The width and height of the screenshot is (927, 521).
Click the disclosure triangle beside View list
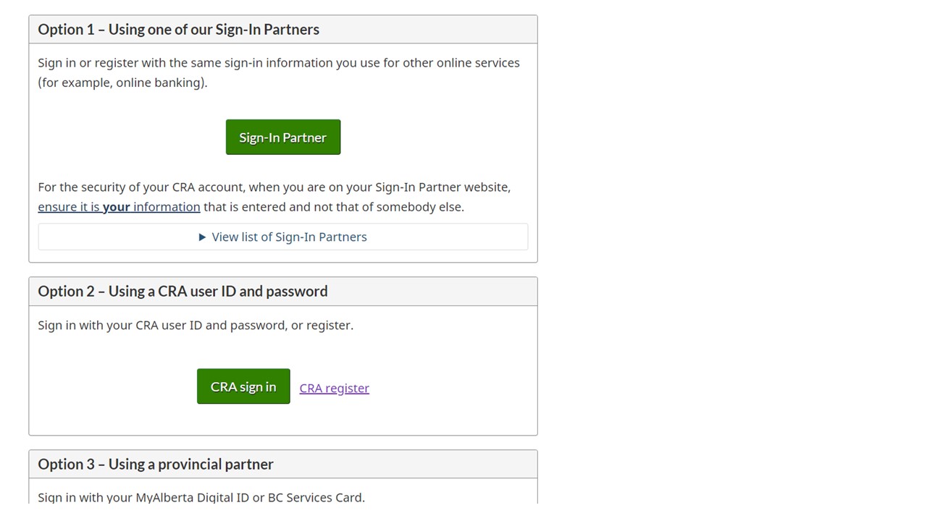203,237
